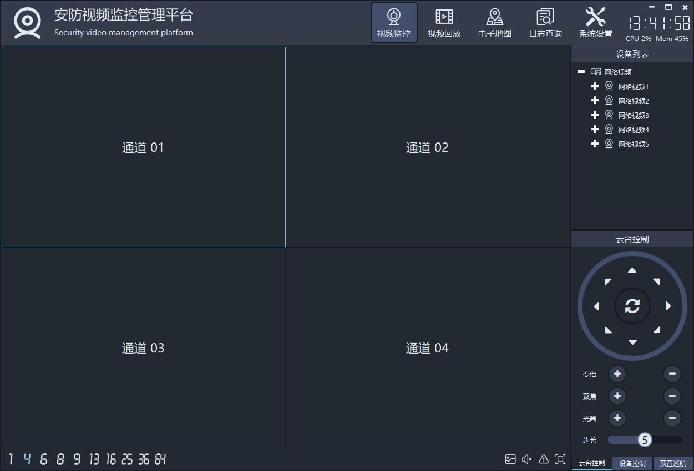Mute audio with the speaker icon
Screen dimensions: 694x471
click(x=527, y=459)
